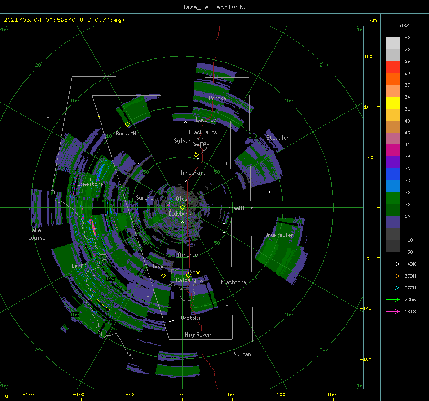Image resolution: width=429 pixels, height=401 pixels.
Task: Click the cyan 27ZW arrow legend icon
Action: click(393, 288)
